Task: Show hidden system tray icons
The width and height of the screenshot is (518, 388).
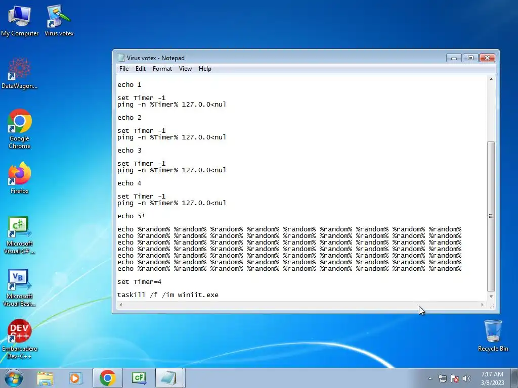Action: coord(430,378)
